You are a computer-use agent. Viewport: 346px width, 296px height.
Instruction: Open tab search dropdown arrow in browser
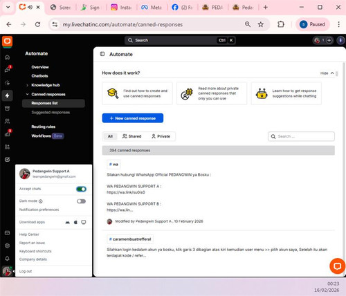(x=8, y=7)
